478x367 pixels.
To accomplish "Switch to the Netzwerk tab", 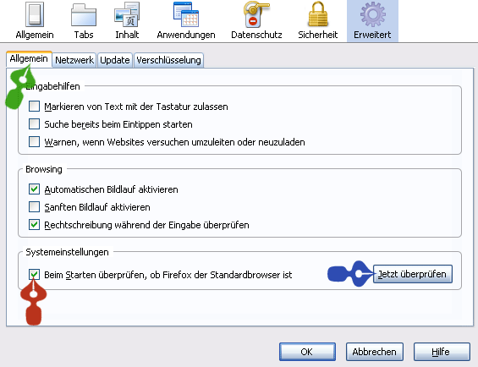I will pos(74,60).
